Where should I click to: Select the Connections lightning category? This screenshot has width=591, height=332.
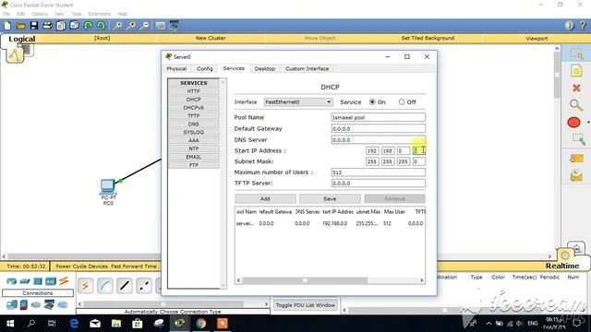click(x=64, y=280)
